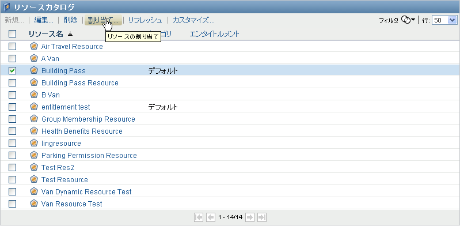Toggle sort arrow next to リソース名
The height and width of the screenshot is (226, 460).
click(x=70, y=34)
